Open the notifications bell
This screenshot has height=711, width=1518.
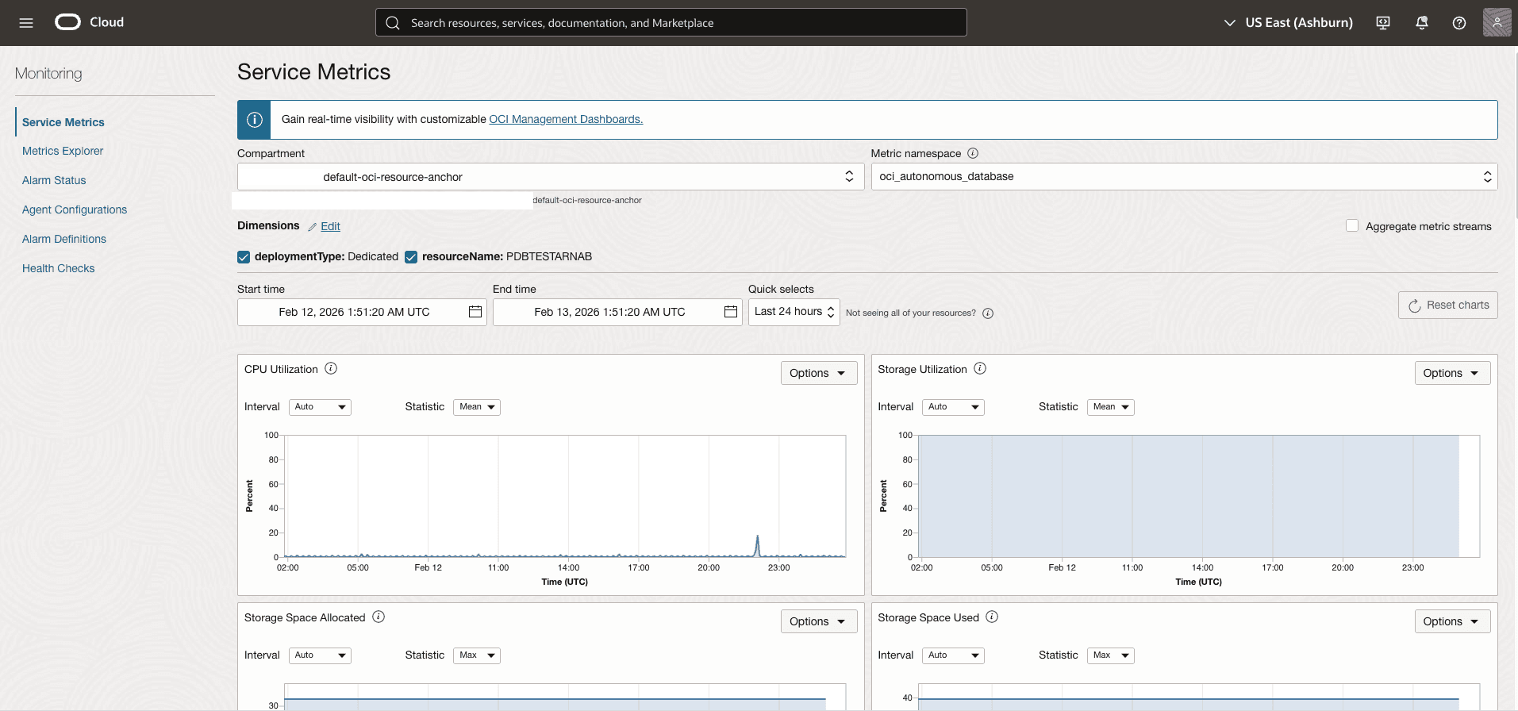[1422, 23]
